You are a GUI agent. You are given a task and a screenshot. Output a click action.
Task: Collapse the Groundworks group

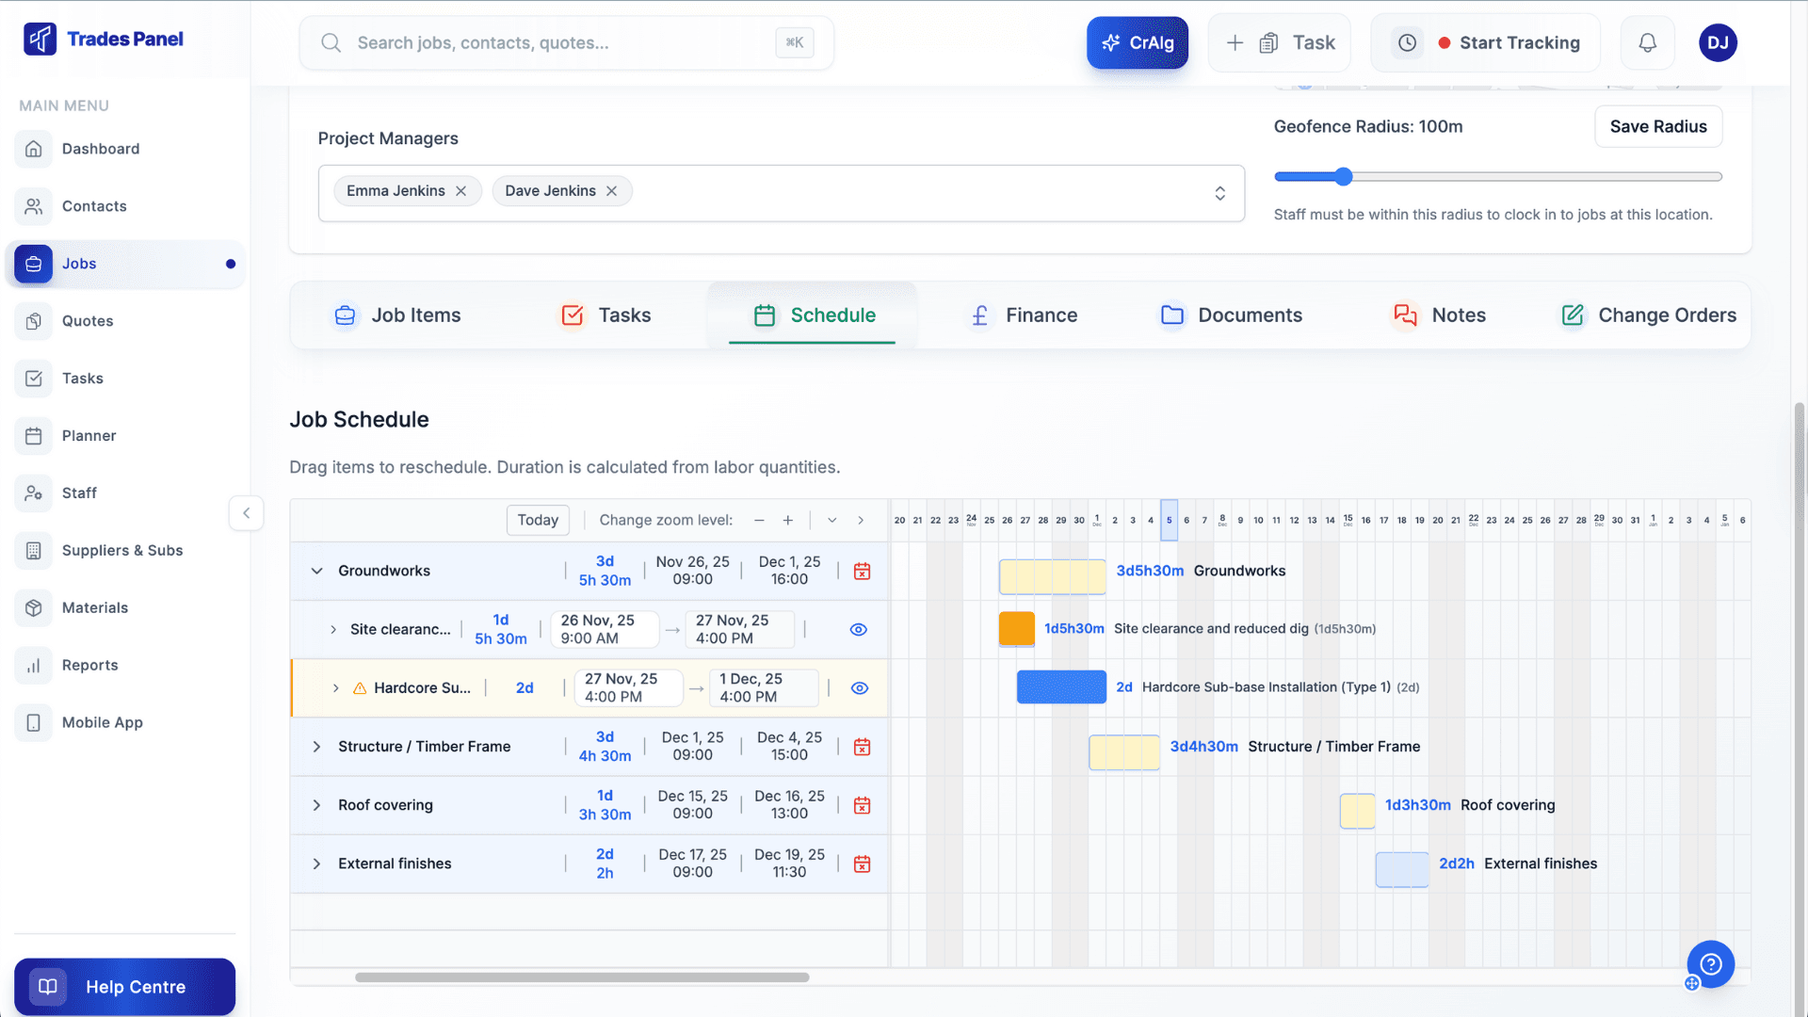tap(315, 571)
